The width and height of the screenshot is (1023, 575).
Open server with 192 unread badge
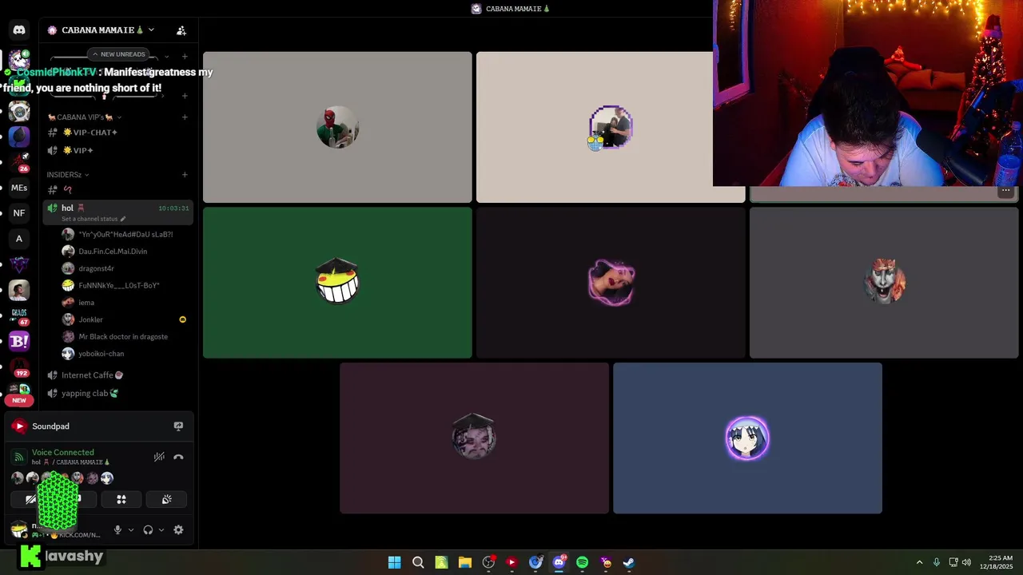(x=19, y=367)
